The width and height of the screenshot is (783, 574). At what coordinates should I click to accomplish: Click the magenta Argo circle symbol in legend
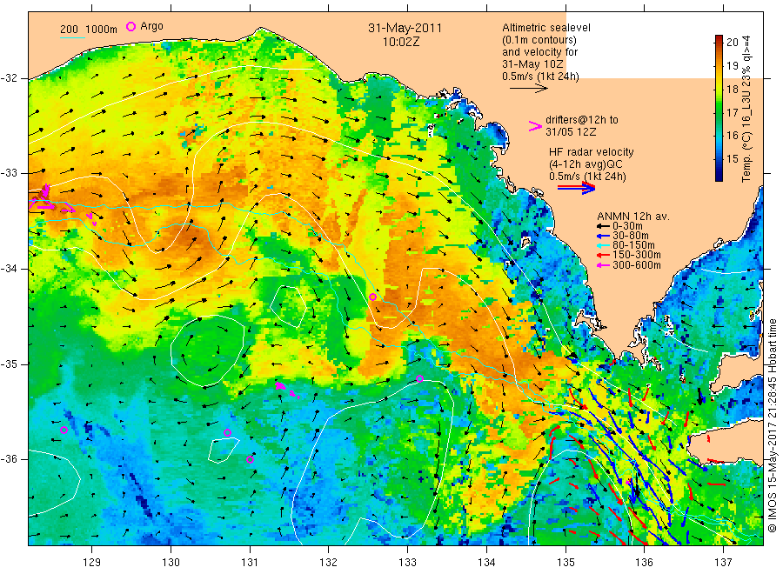[x=130, y=26]
